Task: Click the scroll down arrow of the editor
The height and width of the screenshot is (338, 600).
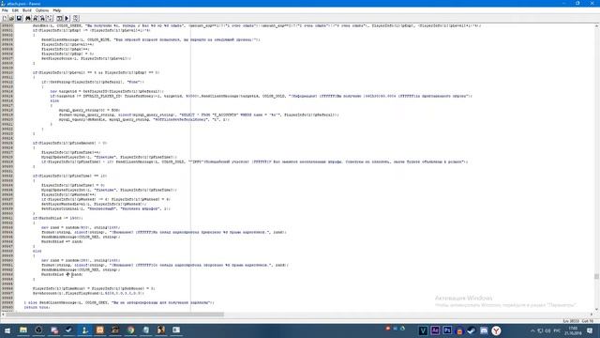Action: pos(596,309)
